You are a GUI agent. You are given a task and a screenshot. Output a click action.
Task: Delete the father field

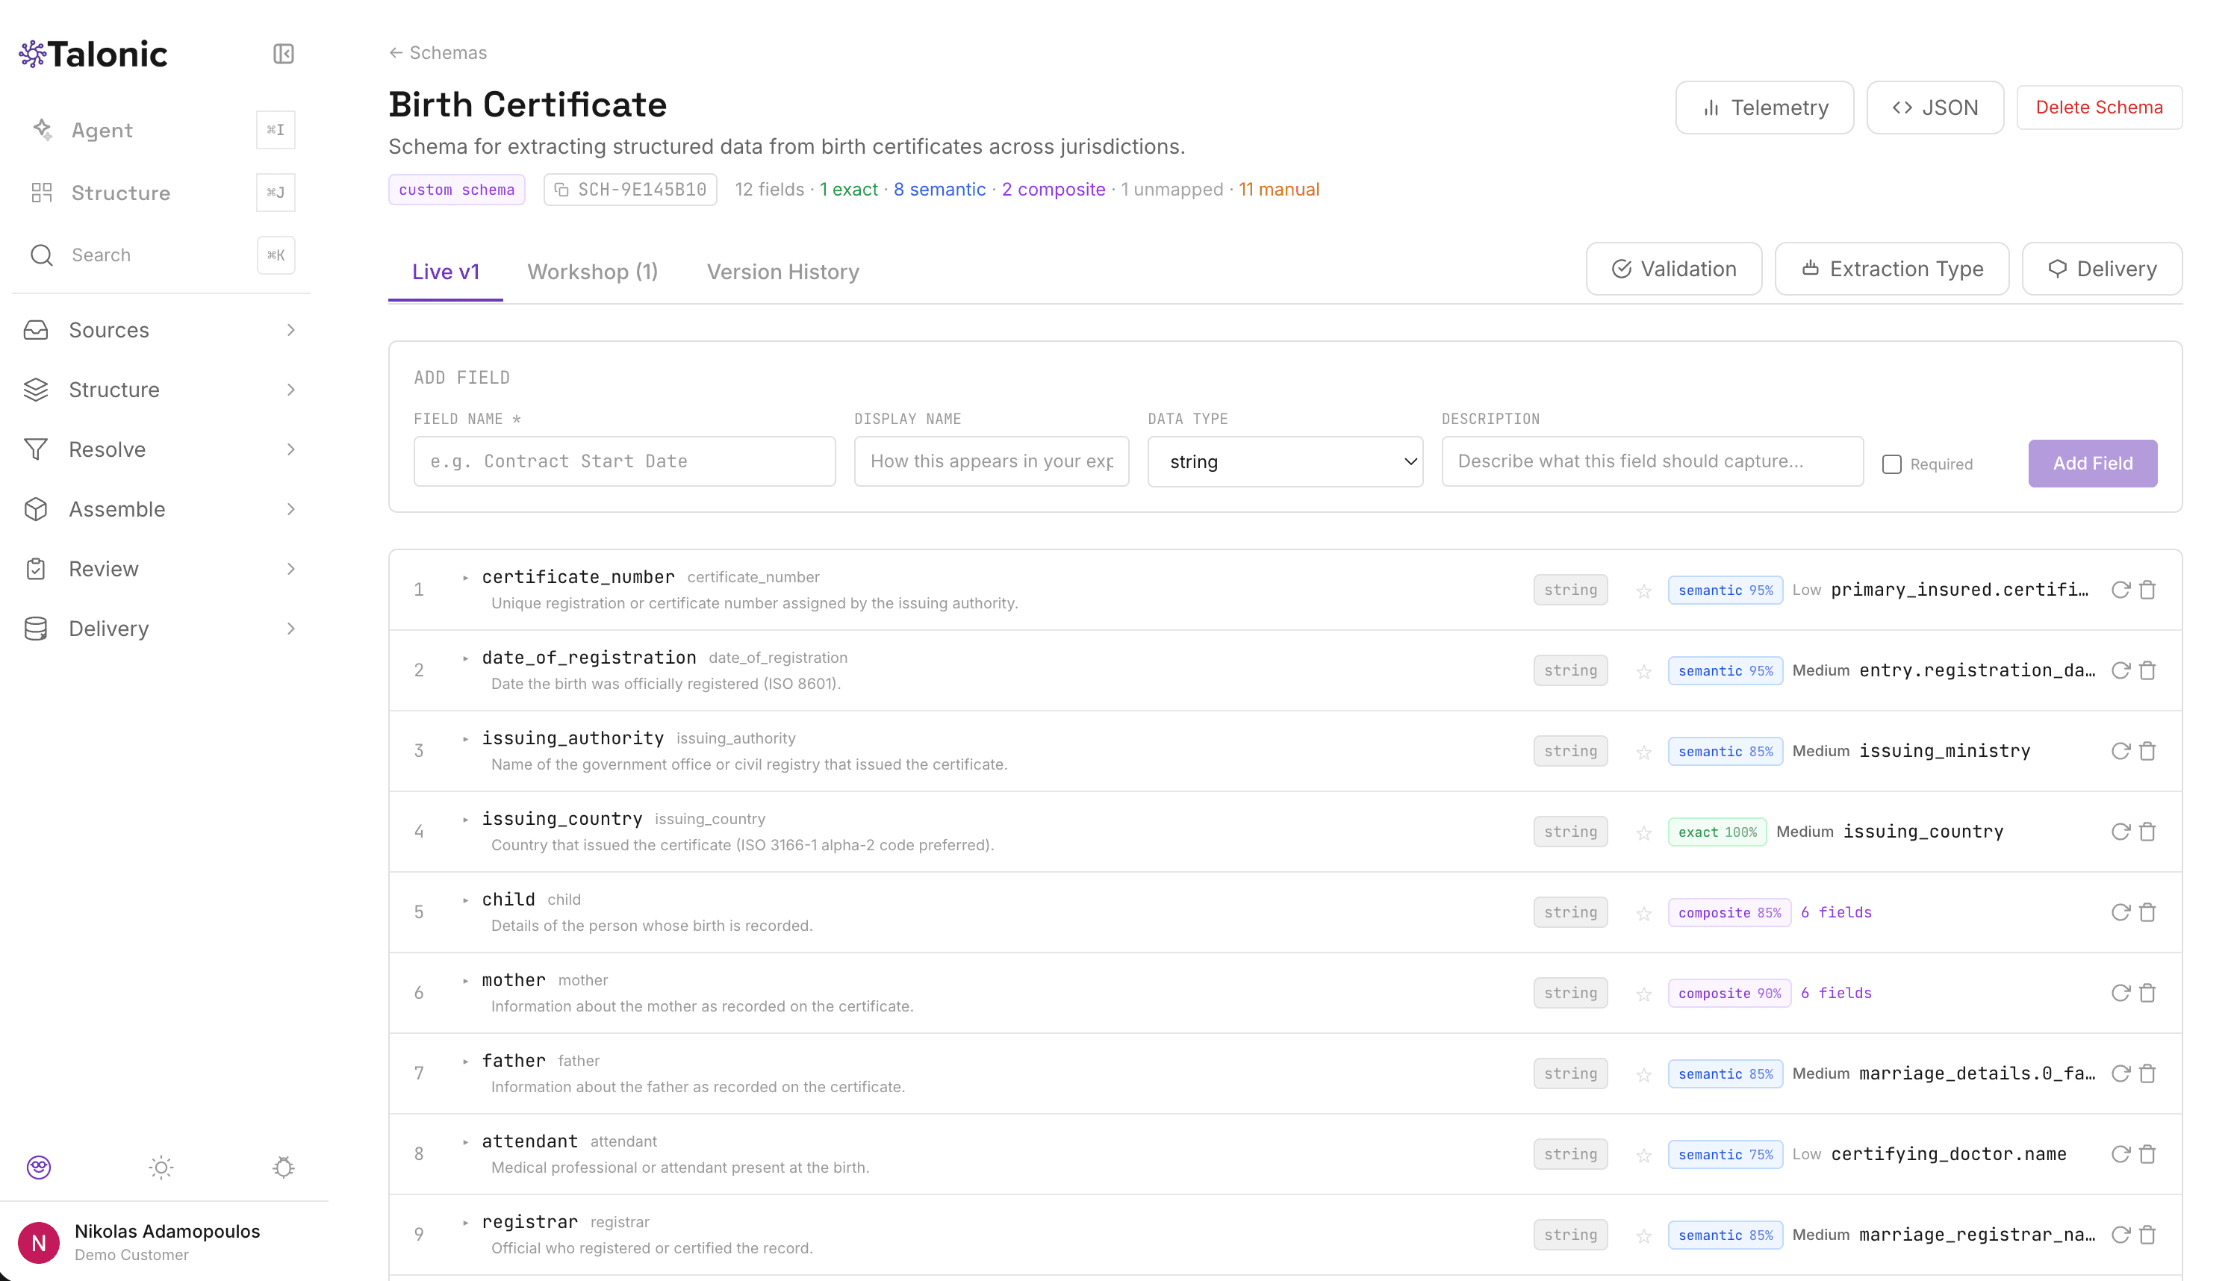[2147, 1073]
